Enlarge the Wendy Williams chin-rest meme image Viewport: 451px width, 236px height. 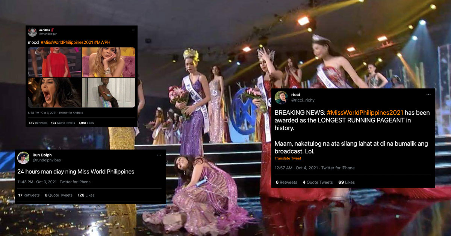(109, 62)
